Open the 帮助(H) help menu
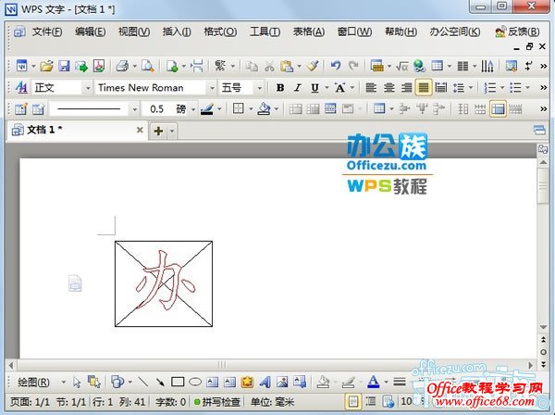555x415 pixels. coord(401,31)
